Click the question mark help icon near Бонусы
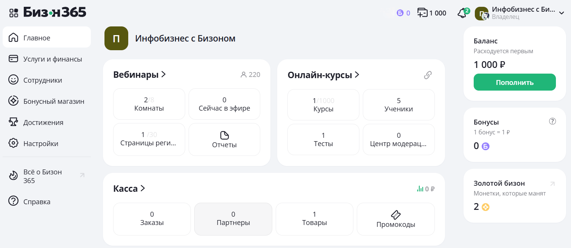571x248 pixels. [553, 121]
